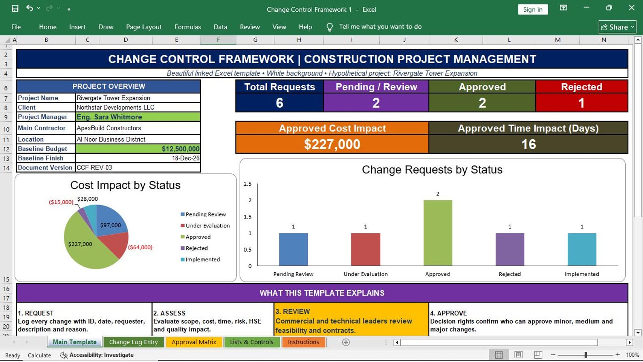The height and width of the screenshot is (362, 643).
Task: Open the Approval Matrix sheet tab
Action: (x=194, y=342)
